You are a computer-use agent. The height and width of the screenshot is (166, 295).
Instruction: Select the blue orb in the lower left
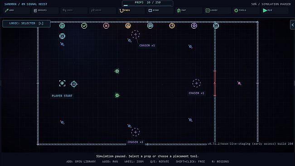click(62, 122)
